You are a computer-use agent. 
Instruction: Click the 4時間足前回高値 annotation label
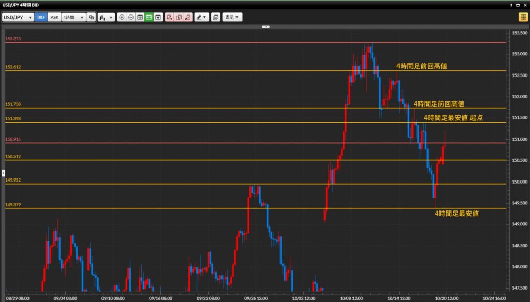pos(421,66)
